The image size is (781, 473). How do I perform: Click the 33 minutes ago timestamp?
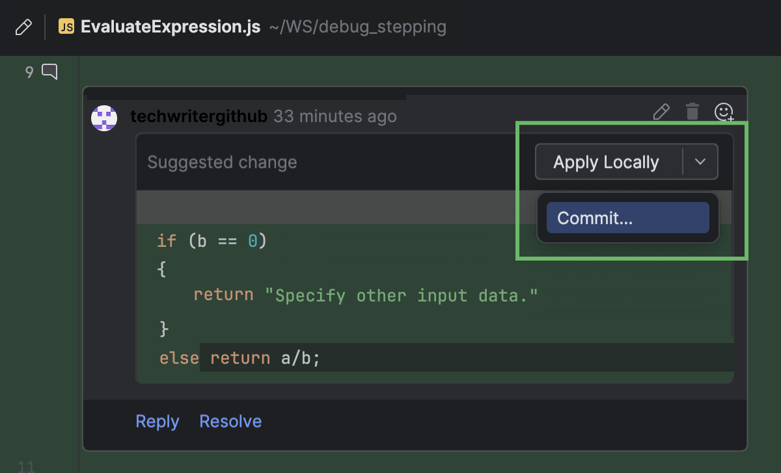point(335,116)
